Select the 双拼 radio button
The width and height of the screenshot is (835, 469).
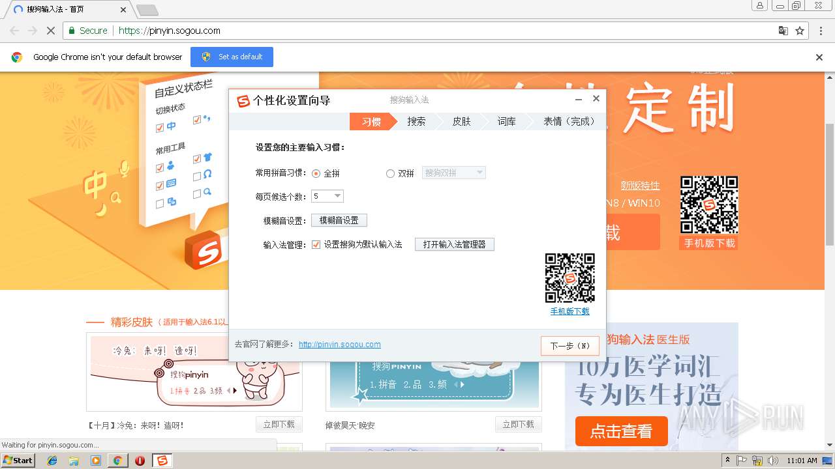(390, 173)
